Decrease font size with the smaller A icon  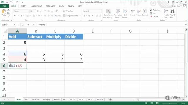pyautogui.click(x=41, y=11)
